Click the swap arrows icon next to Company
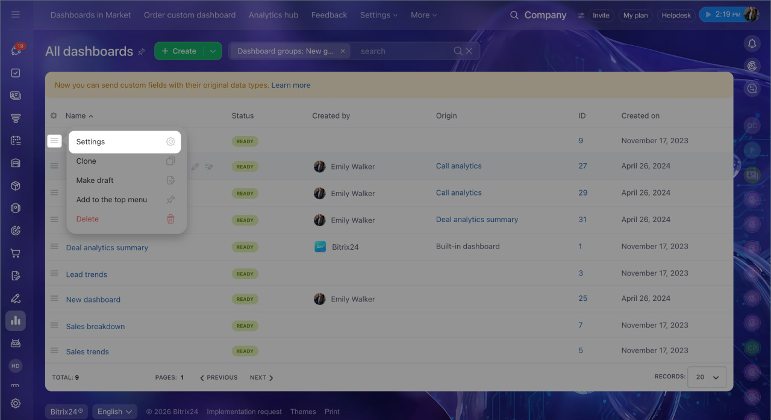This screenshot has height=420, width=771. pos(581,15)
